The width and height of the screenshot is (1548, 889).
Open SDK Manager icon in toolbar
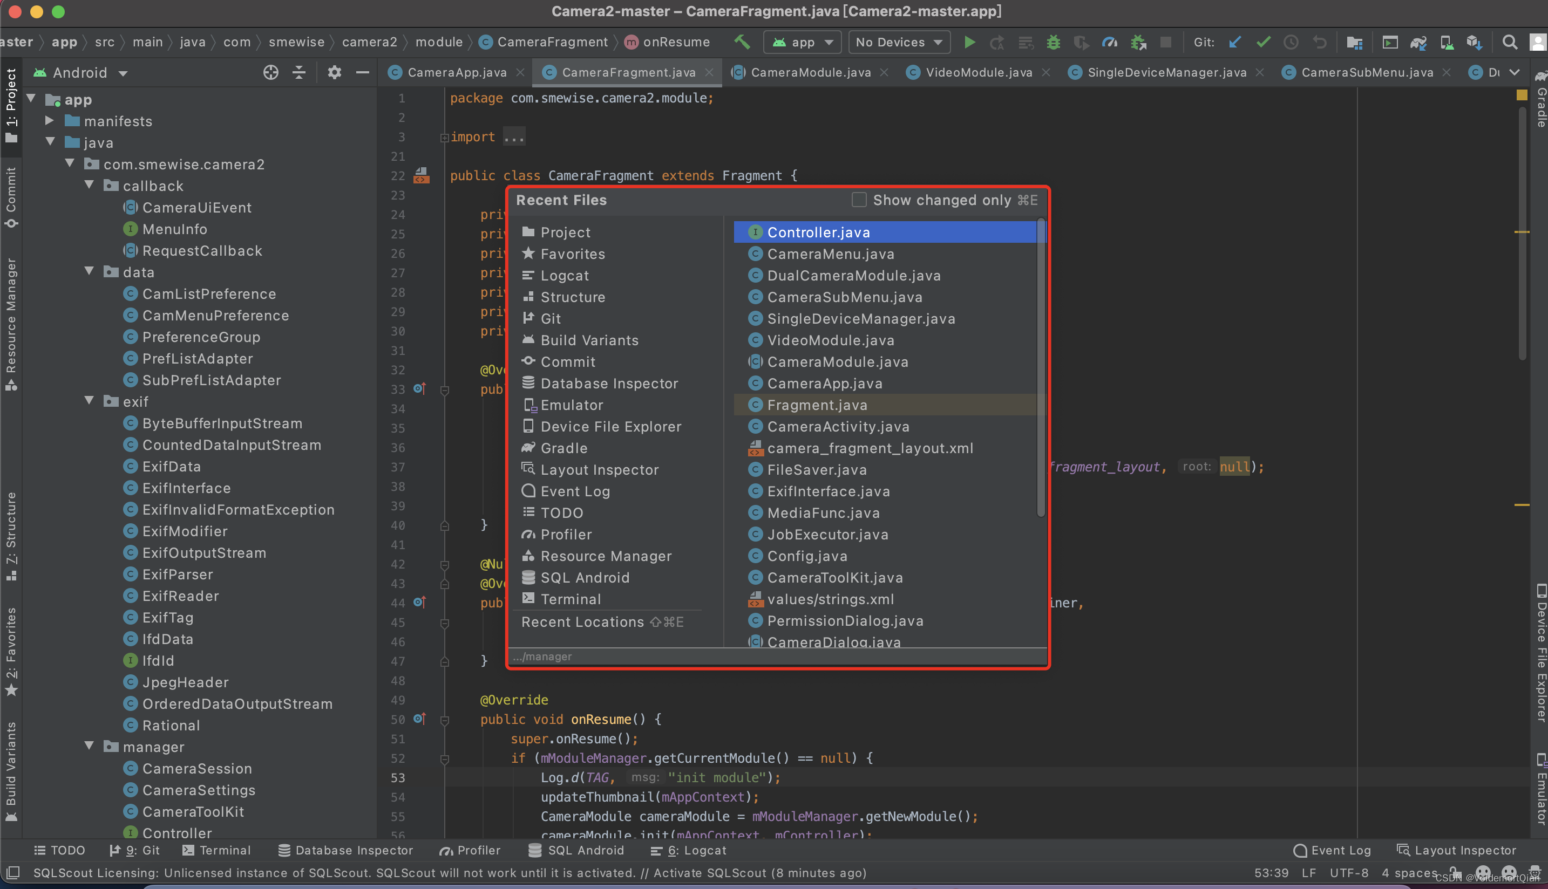[1474, 42]
